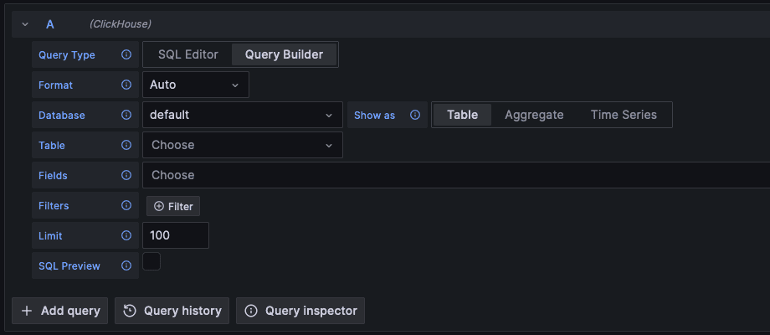Open the Database dropdown set to default
The height and width of the screenshot is (335, 770).
(242, 115)
